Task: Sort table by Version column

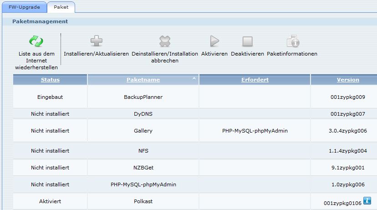Action: [x=348, y=80]
